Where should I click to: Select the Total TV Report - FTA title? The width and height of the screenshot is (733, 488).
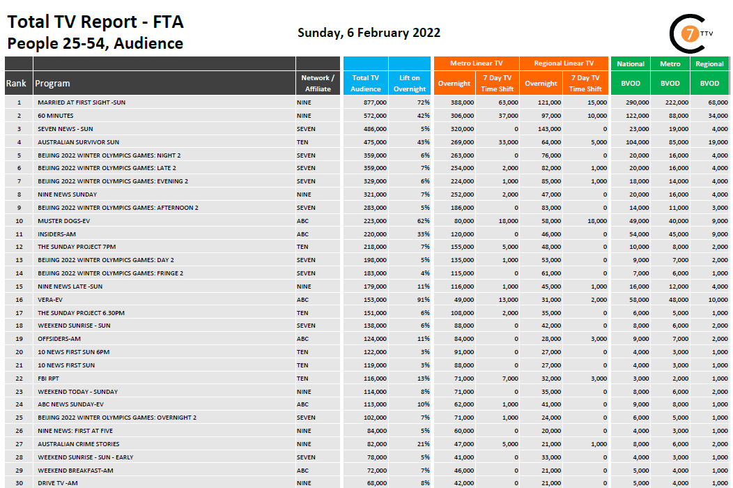click(95, 22)
